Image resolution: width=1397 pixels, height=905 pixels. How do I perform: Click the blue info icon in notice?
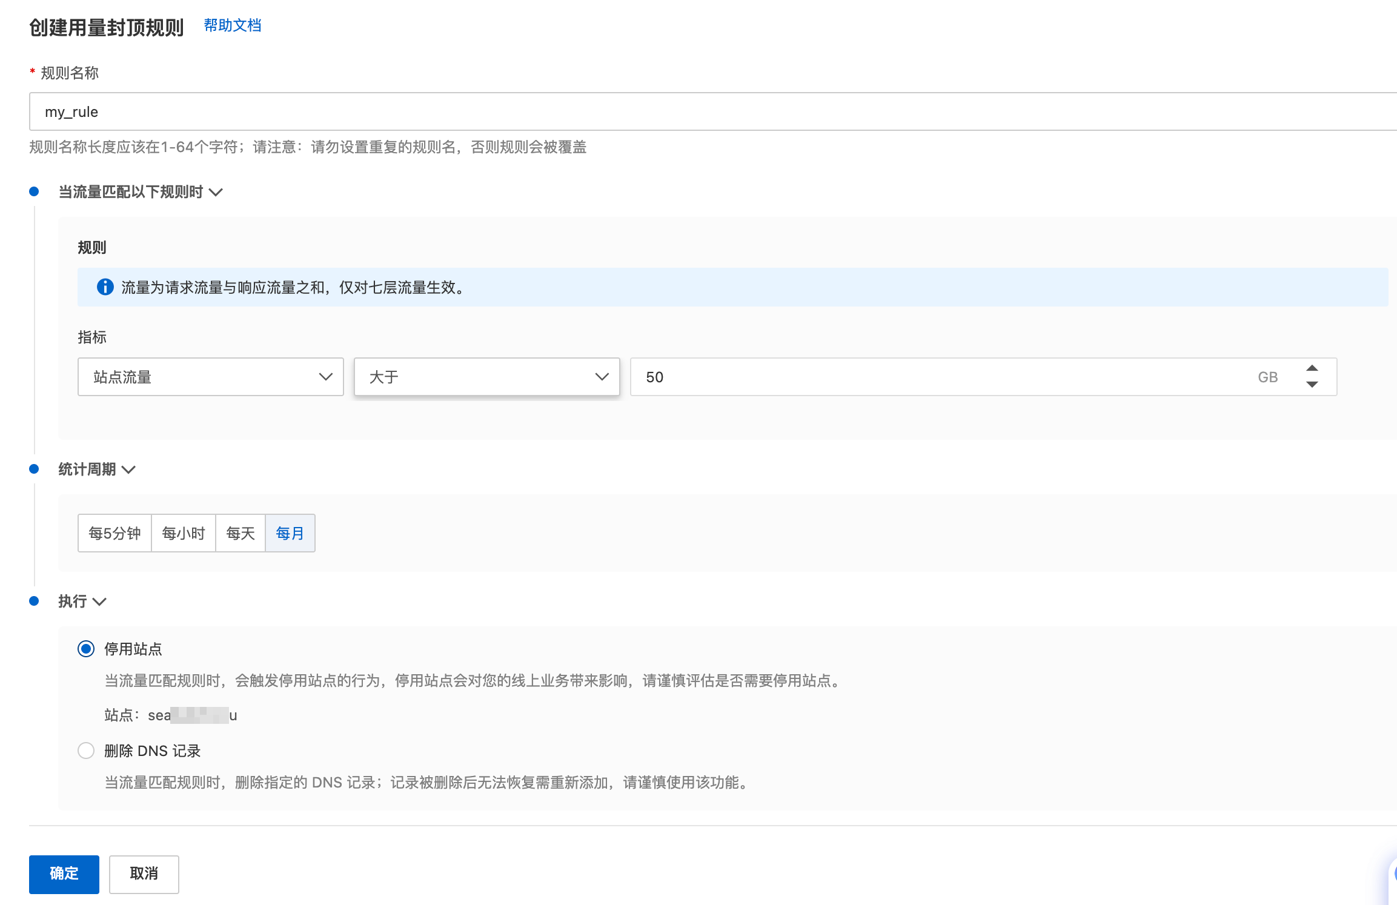click(105, 287)
